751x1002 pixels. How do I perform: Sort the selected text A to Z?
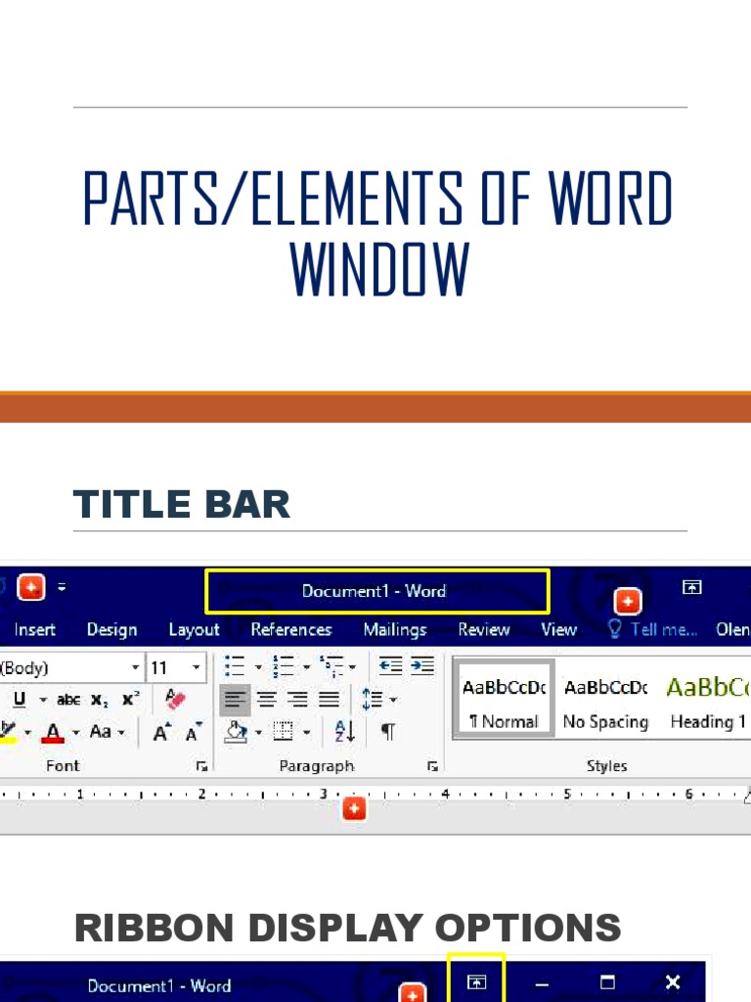(344, 732)
